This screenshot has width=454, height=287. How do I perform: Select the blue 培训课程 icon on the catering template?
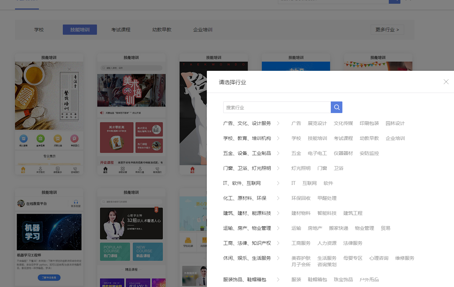click(24, 139)
